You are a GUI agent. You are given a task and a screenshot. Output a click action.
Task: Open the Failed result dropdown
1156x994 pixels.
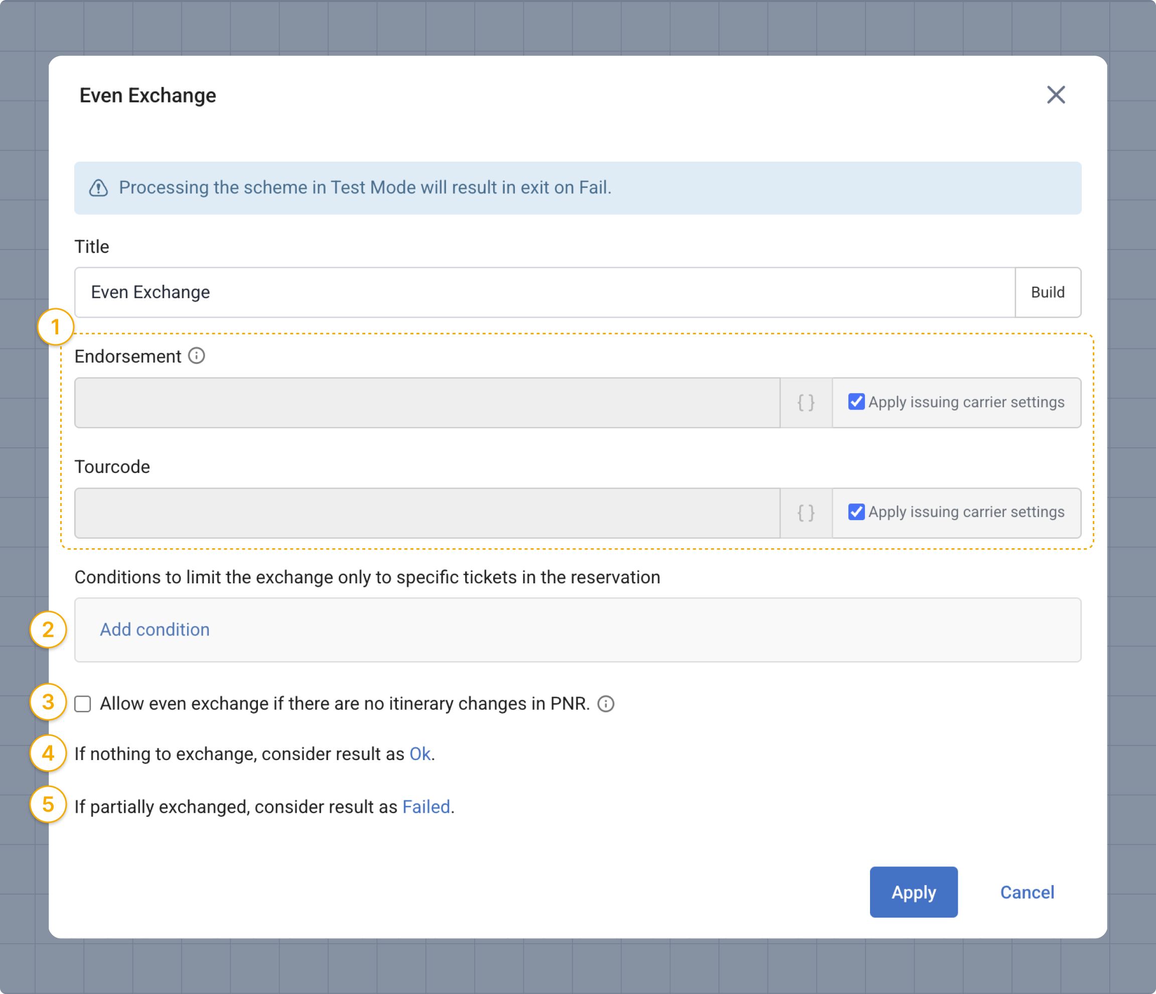(x=425, y=807)
